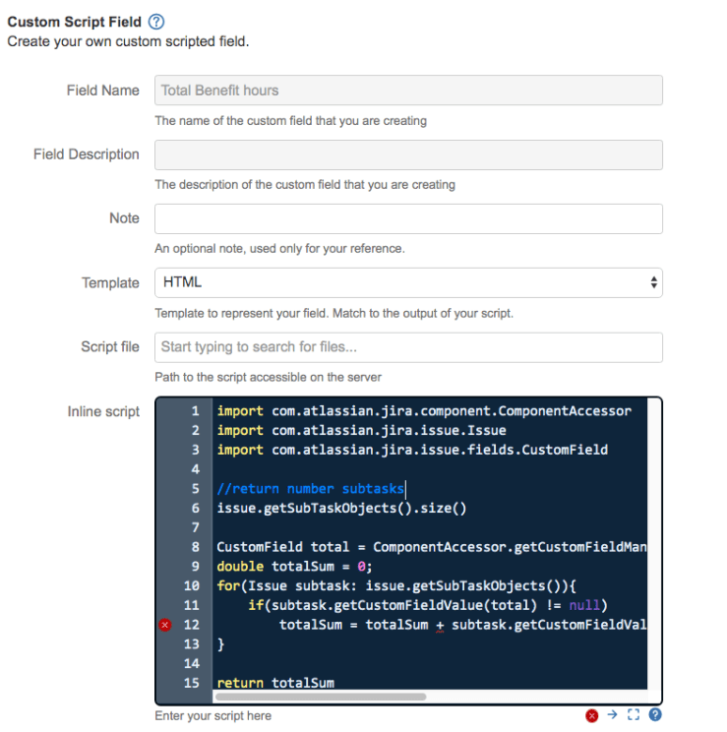The width and height of the screenshot is (727, 732).
Task: Click line number 15 in the gutter
Action: (x=192, y=683)
